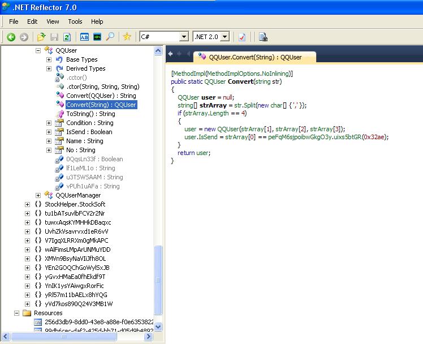The width and height of the screenshot is (423, 344).
Task: Click horizontal scrollbar right arrow
Action: [148, 336]
